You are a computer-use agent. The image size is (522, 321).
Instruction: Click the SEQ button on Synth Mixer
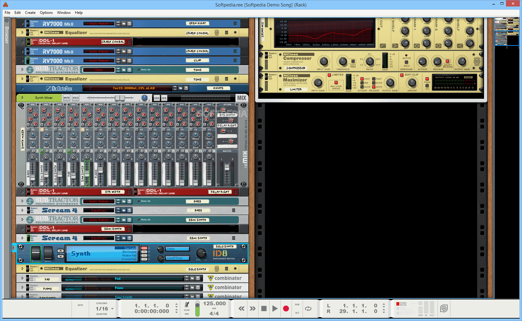pyautogui.click(x=157, y=98)
